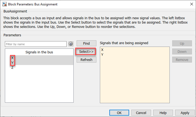Select signal Z in the bus list

click(12, 68)
